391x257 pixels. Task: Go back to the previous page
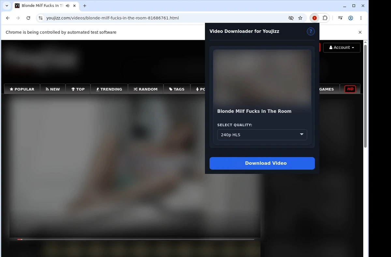point(8,18)
